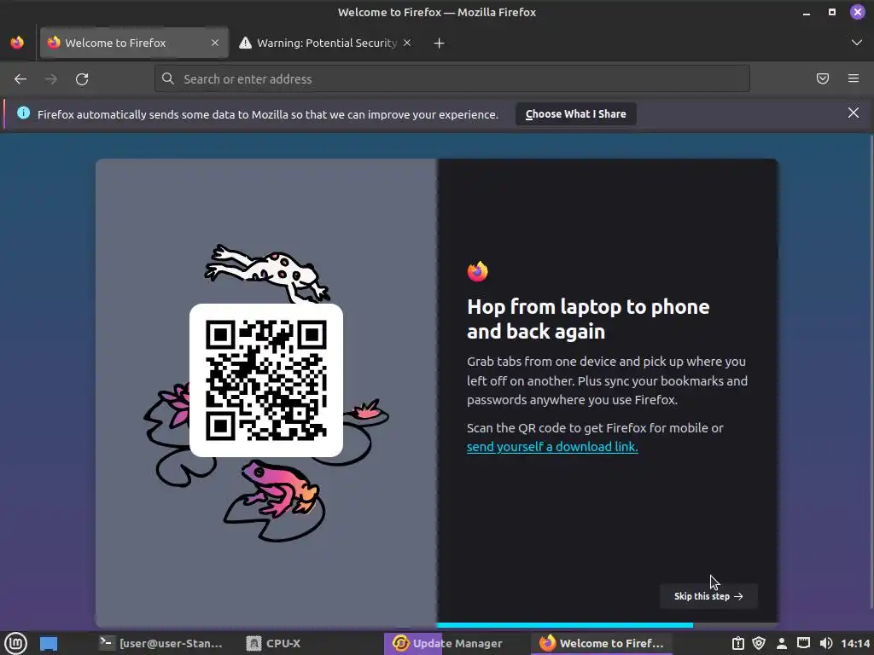This screenshot has width=874, height=655.
Task: Click the QR code for Firefox mobile
Action: 266,380
